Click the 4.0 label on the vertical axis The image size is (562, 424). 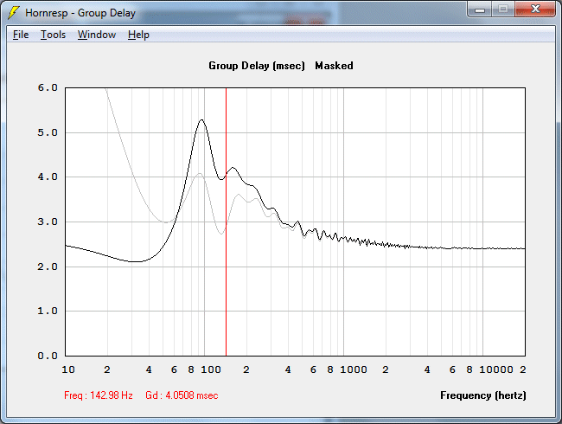coord(48,177)
